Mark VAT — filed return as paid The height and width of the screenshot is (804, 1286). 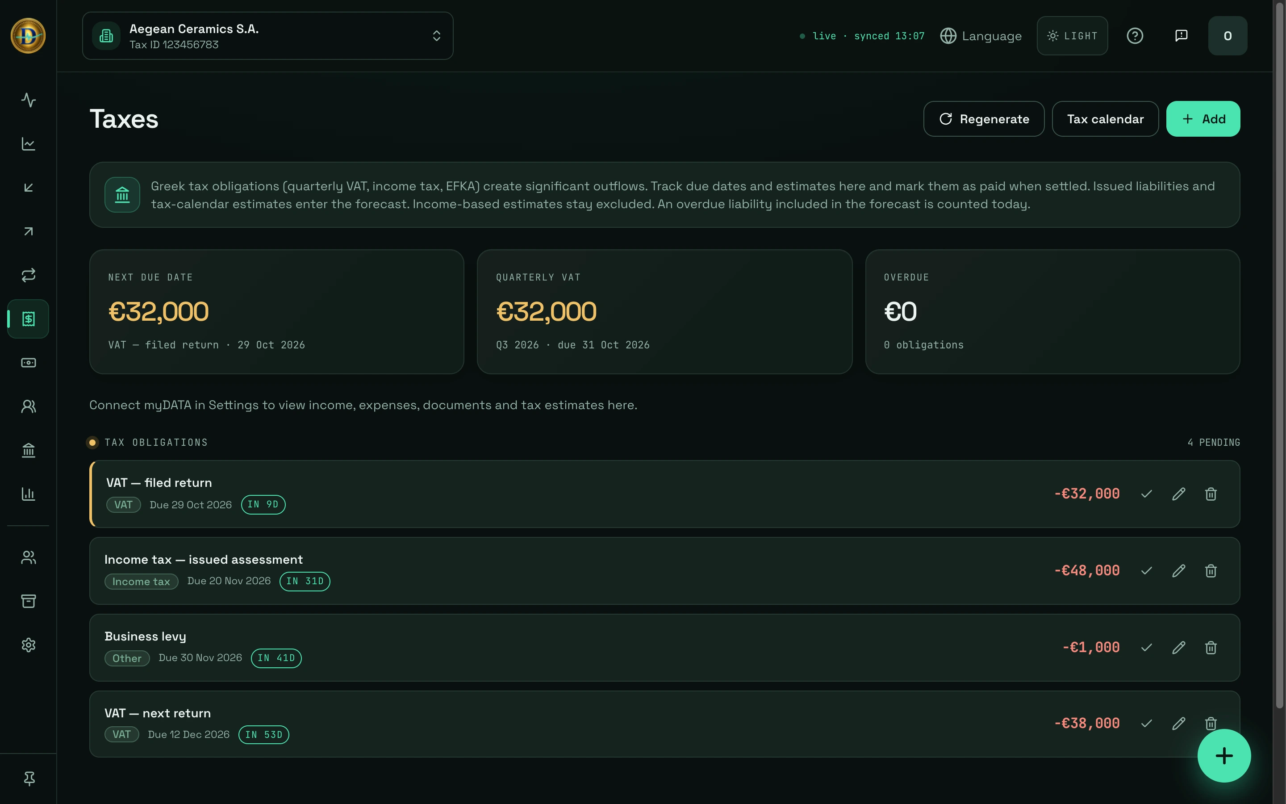(x=1146, y=494)
